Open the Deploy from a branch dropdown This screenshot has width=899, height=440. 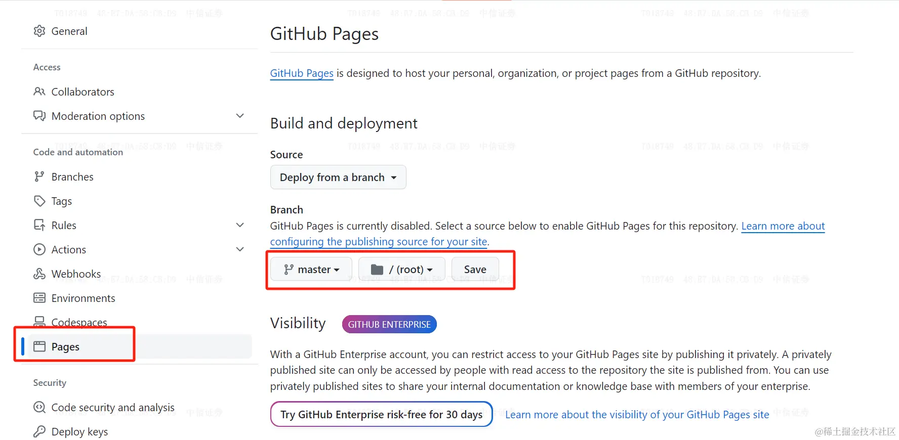(x=338, y=178)
